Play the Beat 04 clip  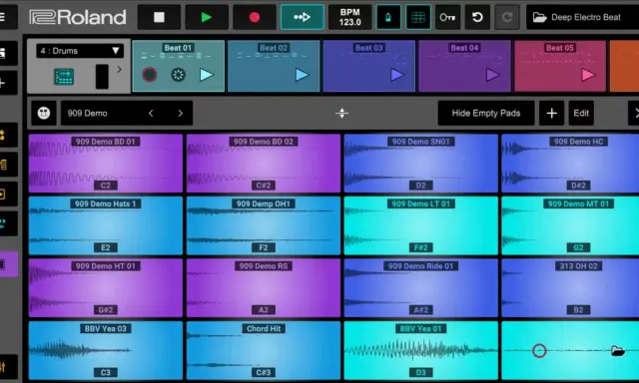click(492, 75)
